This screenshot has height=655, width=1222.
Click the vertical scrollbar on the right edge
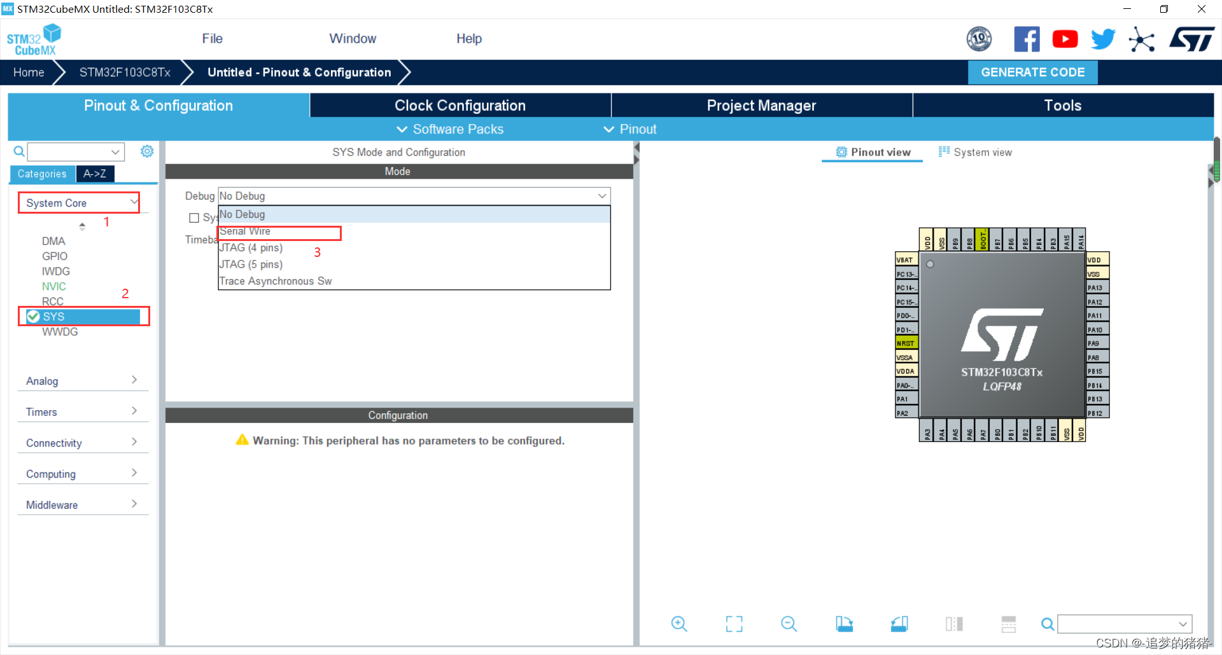(x=1217, y=160)
